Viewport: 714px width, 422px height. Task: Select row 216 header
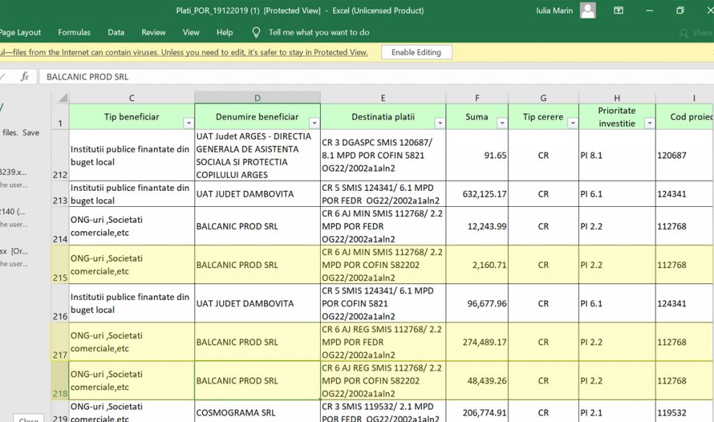pyautogui.click(x=60, y=304)
